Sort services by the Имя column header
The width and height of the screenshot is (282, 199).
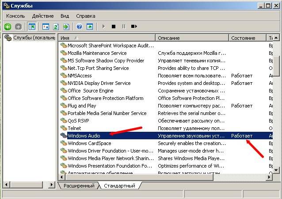(x=106, y=38)
